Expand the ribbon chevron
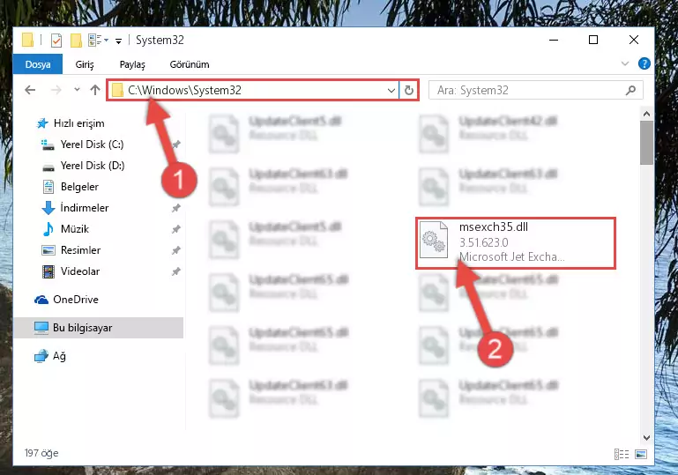 (x=625, y=63)
